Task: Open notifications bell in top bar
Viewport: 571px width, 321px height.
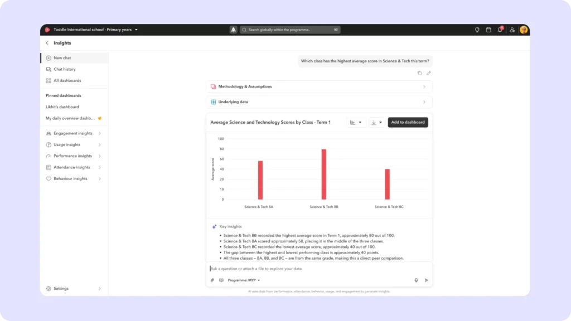Action: tap(500, 30)
